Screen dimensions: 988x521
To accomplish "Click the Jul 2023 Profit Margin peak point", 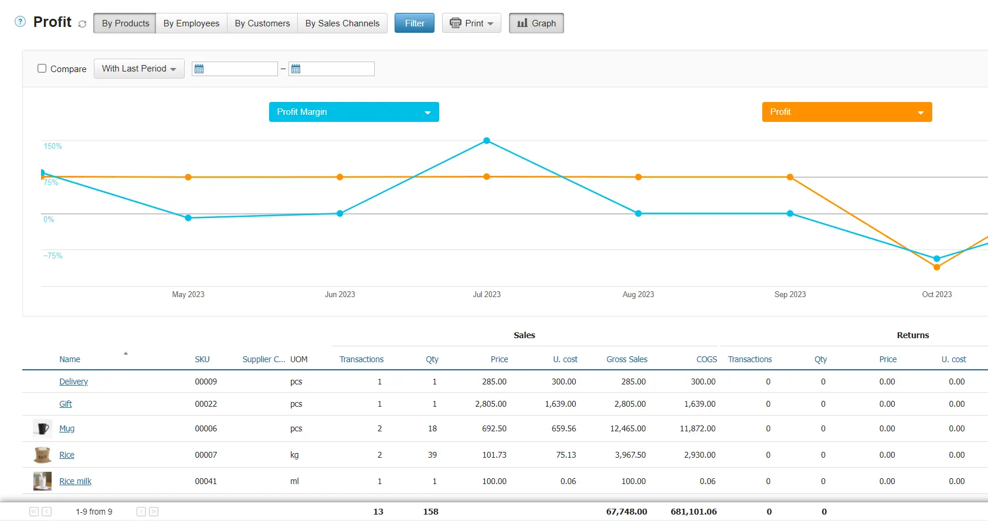I will point(487,141).
